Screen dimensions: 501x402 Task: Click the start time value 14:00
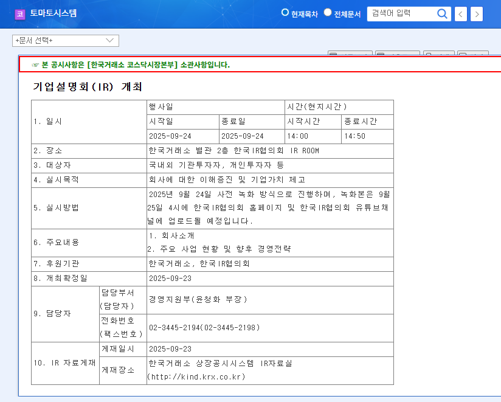[297, 136]
